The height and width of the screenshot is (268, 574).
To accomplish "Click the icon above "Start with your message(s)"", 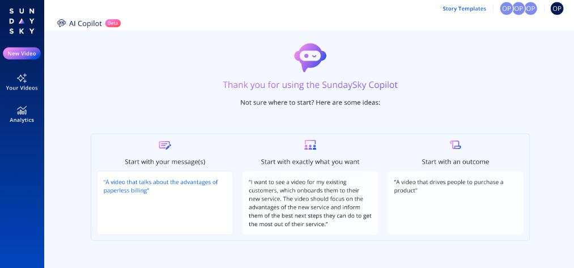I will 165,145.
